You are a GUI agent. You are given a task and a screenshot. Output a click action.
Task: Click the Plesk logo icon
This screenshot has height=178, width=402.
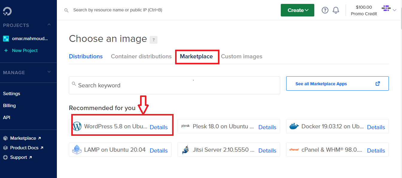click(x=186, y=126)
